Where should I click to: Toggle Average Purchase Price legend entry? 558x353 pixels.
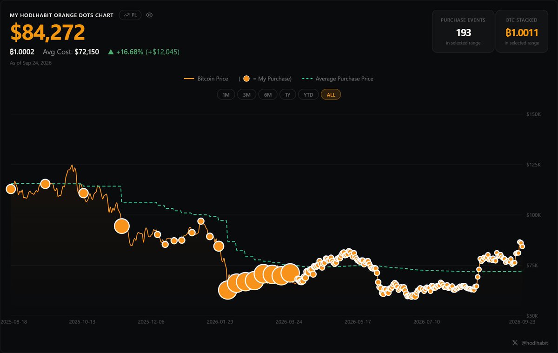[338, 79]
